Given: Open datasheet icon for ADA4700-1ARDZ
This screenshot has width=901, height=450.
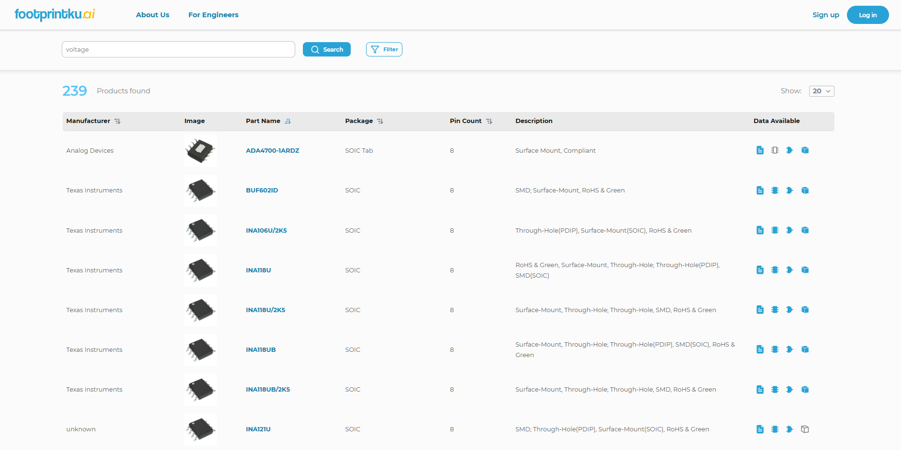Looking at the screenshot, I should coord(760,150).
